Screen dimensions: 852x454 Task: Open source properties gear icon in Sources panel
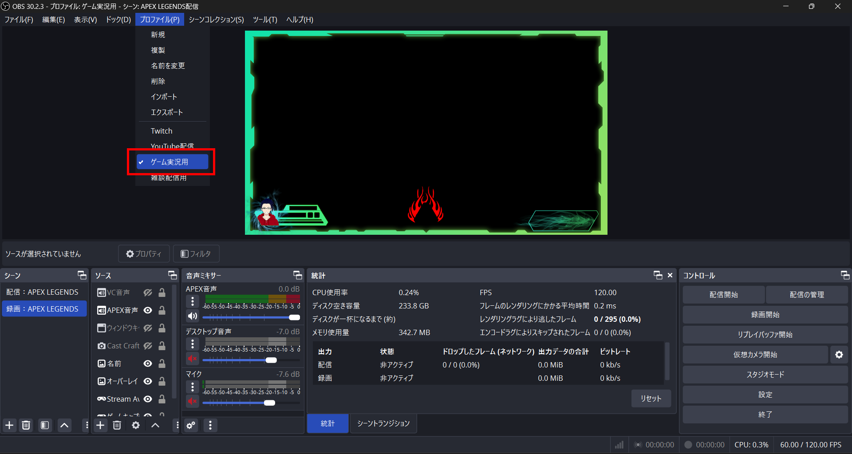click(x=136, y=425)
